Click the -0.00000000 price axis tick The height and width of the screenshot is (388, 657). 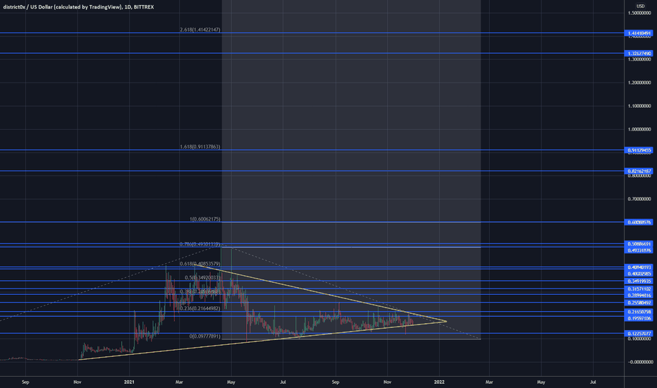pyautogui.click(x=639, y=362)
